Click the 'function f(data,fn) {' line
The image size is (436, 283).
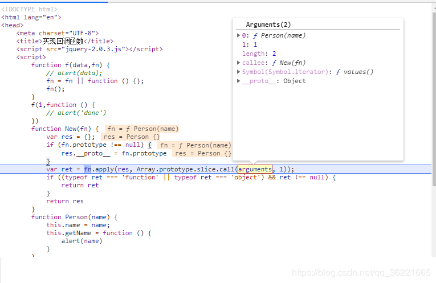[x=71, y=65]
